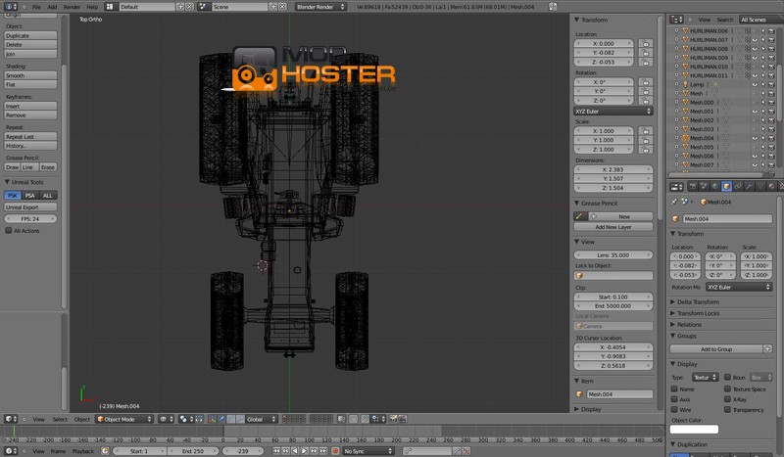The width and height of the screenshot is (784, 457).
Task: Open the Global orientation dropdown
Action: point(261,419)
